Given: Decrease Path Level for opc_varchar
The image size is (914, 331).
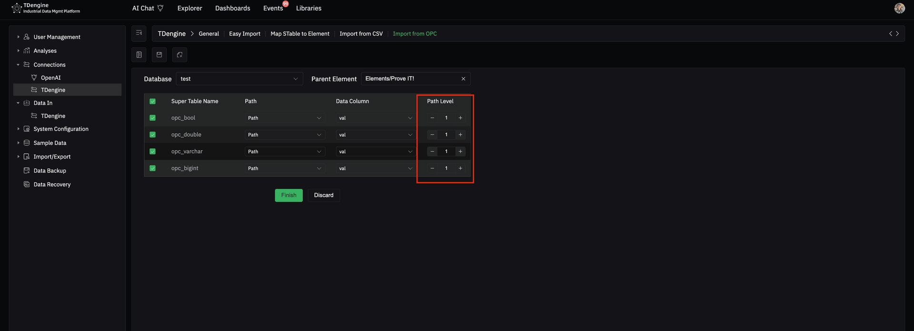Looking at the screenshot, I should (432, 151).
